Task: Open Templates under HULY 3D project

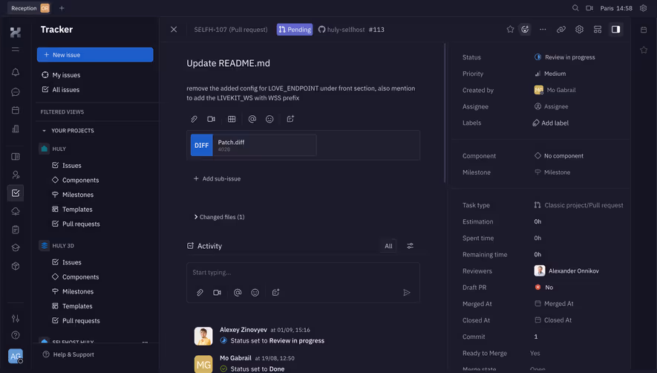Action: click(77, 306)
